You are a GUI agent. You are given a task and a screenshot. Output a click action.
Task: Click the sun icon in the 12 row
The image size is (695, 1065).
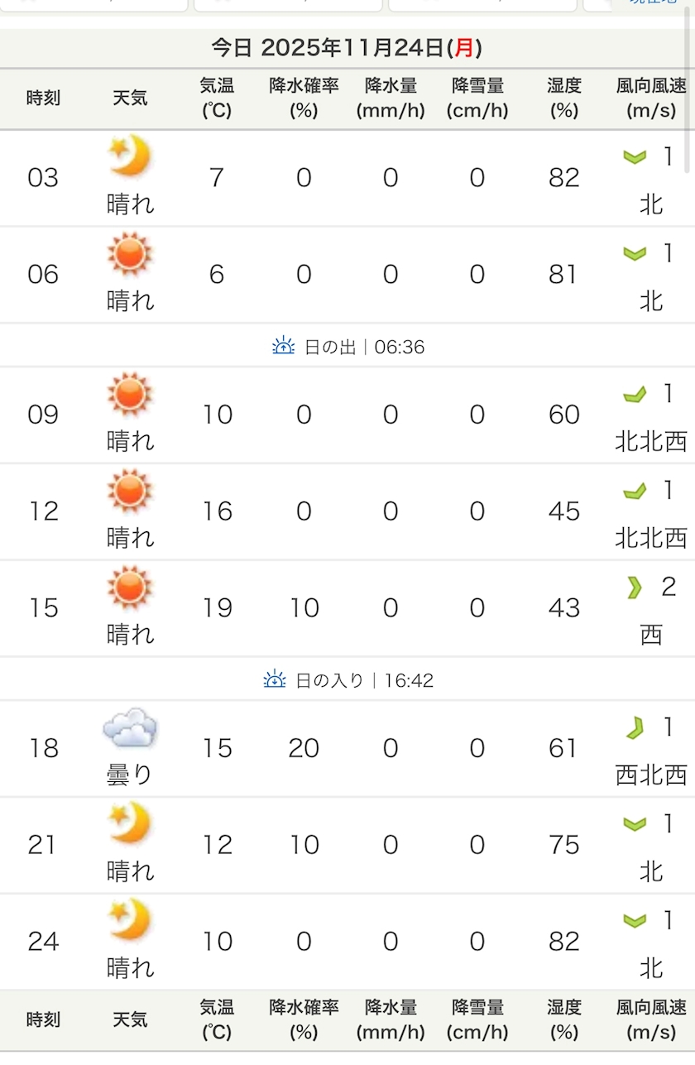[130, 491]
